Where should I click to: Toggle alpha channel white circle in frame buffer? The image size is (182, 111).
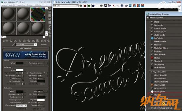coord(97,6)
